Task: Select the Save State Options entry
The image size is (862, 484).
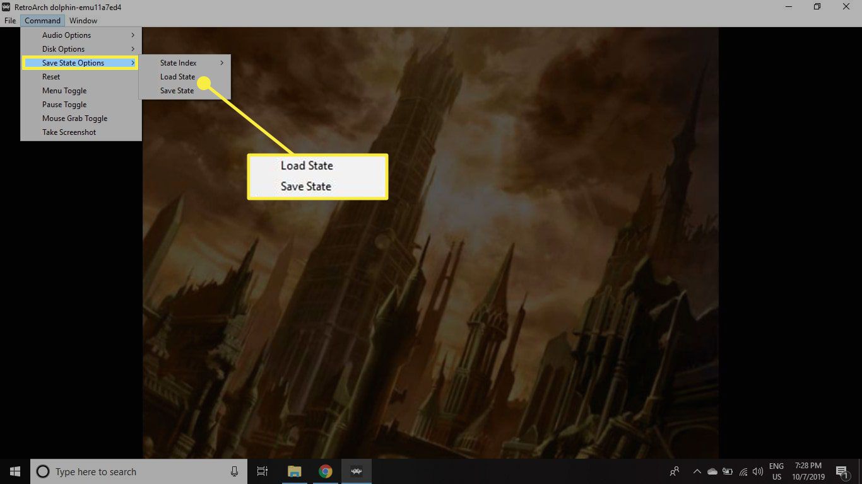Action: [80, 63]
